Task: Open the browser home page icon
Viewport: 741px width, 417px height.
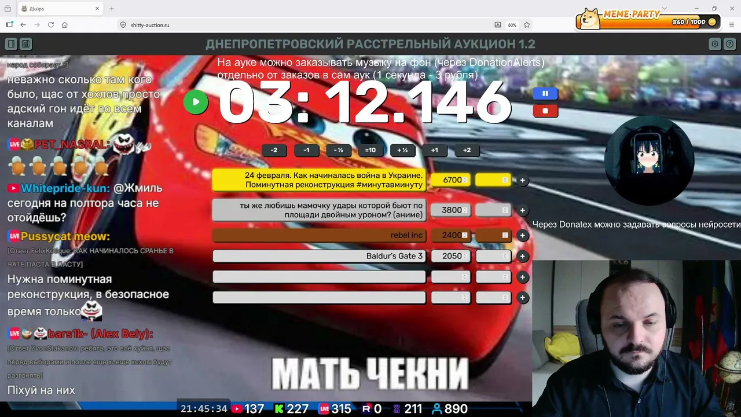Action: (65, 25)
